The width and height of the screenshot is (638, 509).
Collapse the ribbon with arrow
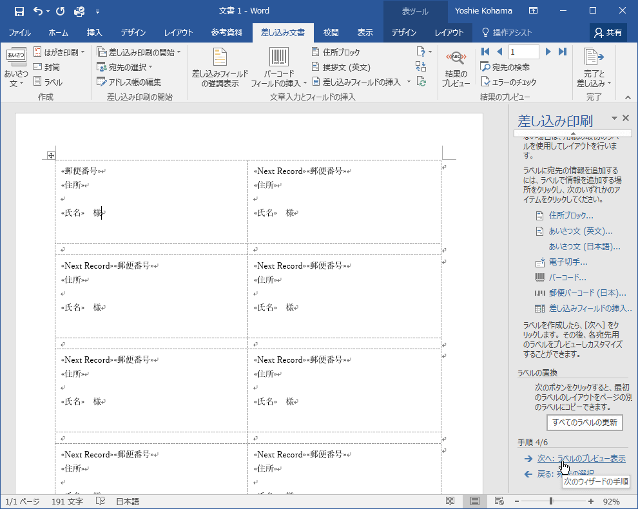point(628,97)
